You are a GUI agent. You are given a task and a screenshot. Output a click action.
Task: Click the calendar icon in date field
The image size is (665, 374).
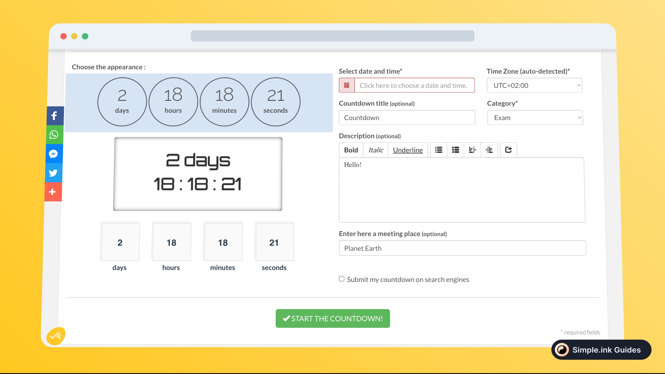pos(347,85)
